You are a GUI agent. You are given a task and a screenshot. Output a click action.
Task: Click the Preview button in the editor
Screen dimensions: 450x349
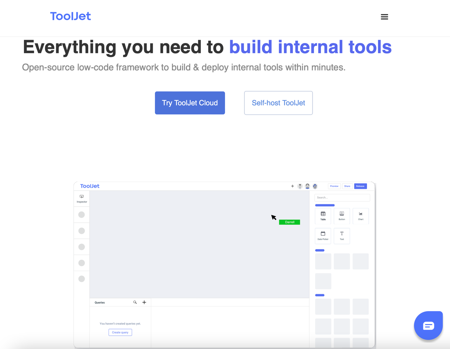click(x=334, y=186)
